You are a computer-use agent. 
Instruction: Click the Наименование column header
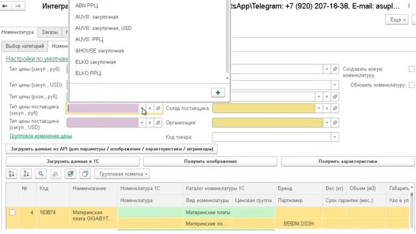click(x=93, y=194)
